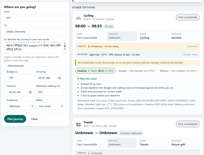Click the PROVIDER tomtom tile
This screenshot has width=204, height=155.
185,36
